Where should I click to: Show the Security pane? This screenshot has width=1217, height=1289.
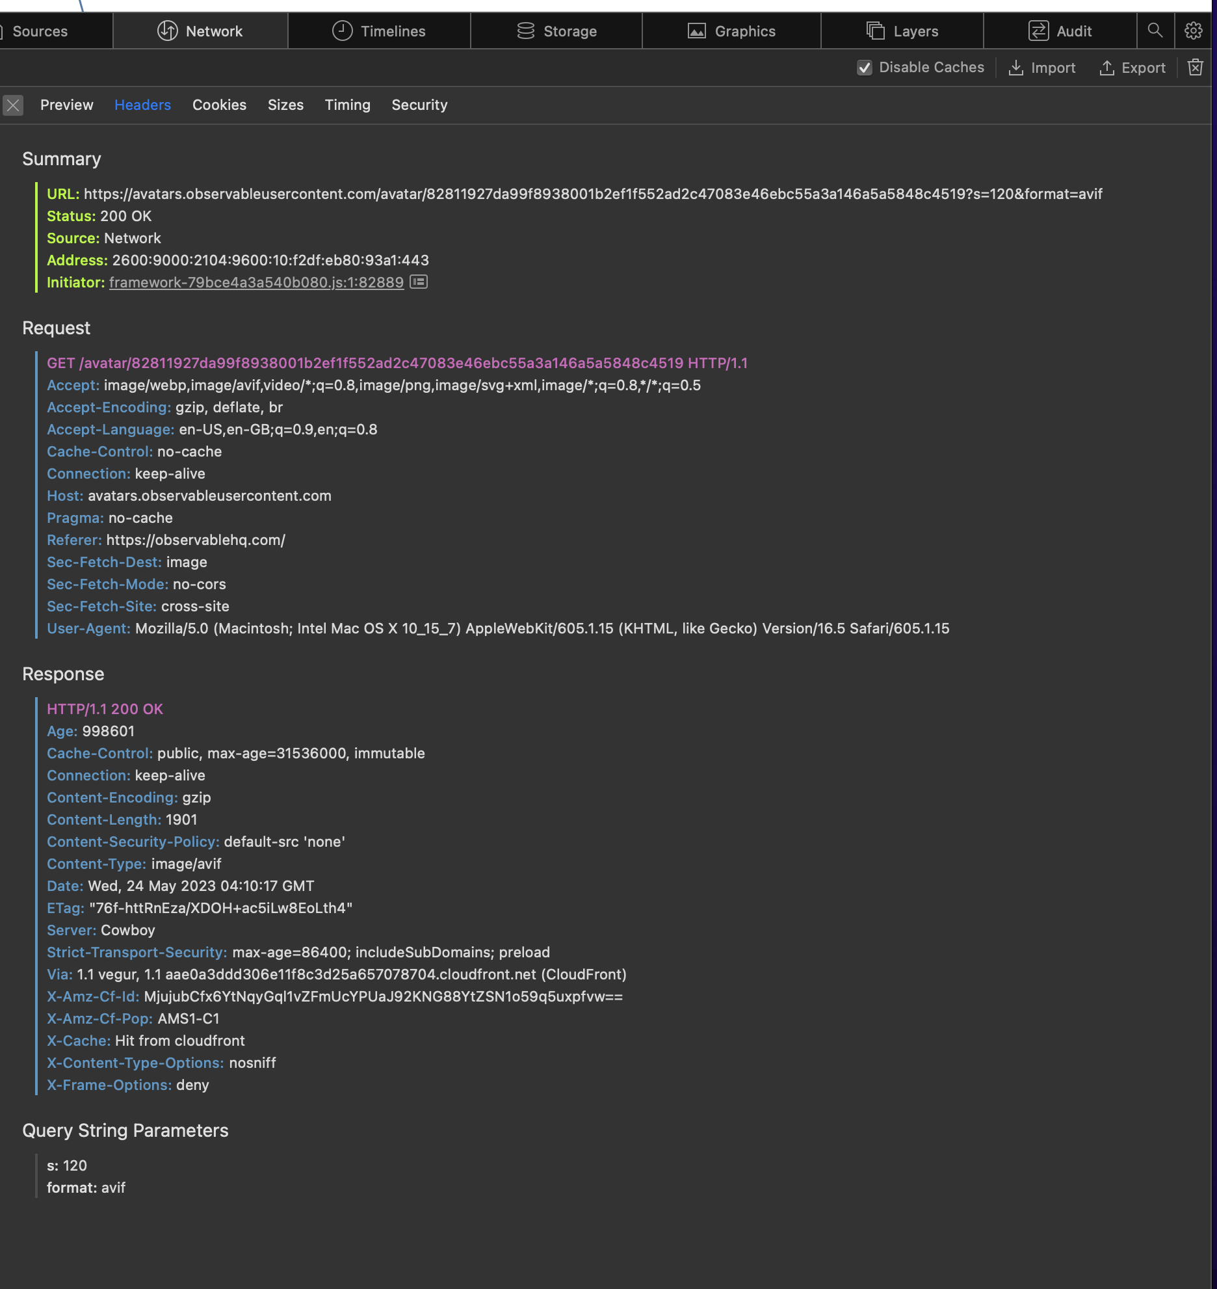tap(419, 105)
